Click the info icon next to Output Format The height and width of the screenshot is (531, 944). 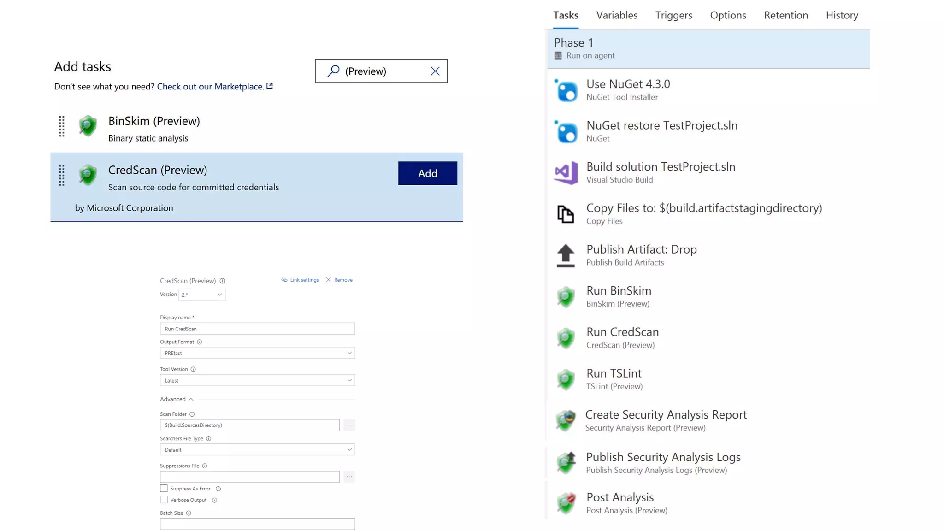click(200, 342)
